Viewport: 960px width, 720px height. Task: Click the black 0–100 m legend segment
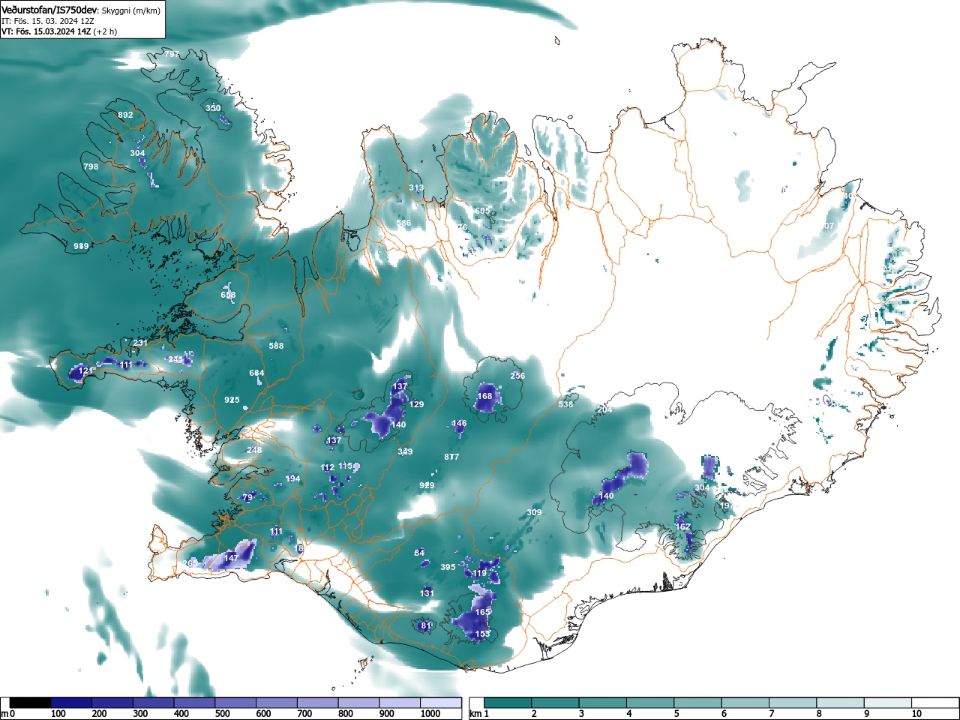point(31,703)
